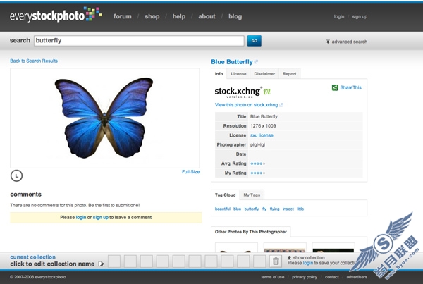Click the blue GO search button
This screenshot has width=423, height=284.
(x=254, y=41)
